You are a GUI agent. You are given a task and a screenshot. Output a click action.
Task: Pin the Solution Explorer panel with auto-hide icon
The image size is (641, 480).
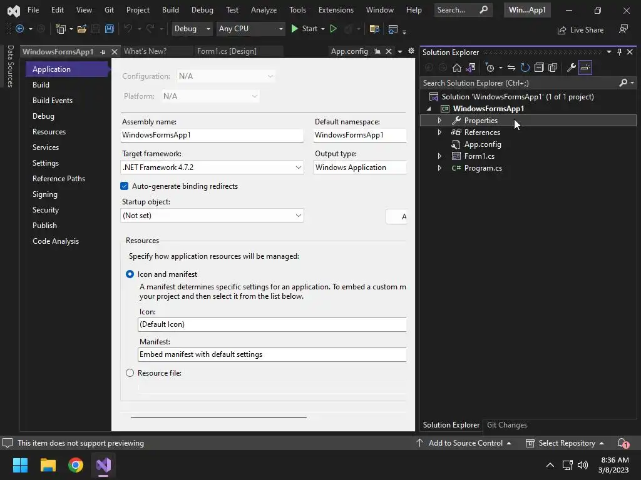pyautogui.click(x=619, y=52)
